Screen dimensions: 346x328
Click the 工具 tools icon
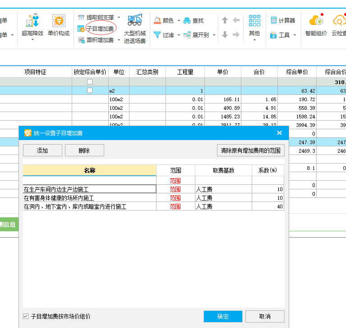point(273,35)
